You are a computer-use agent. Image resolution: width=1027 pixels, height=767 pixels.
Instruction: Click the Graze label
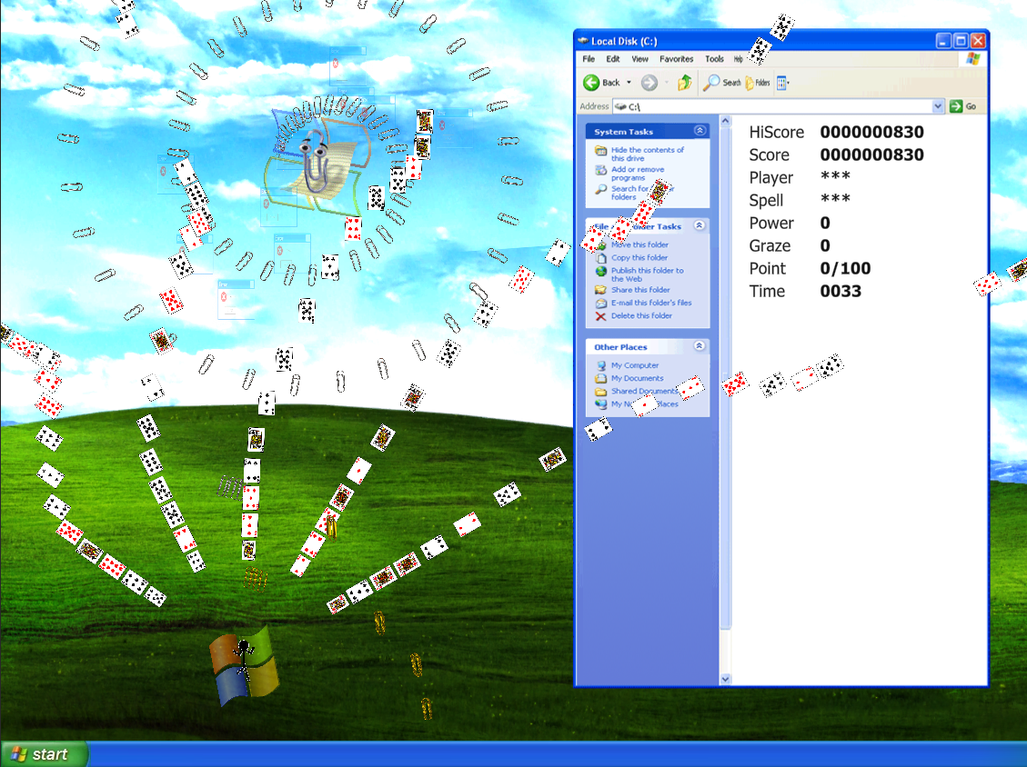point(770,246)
